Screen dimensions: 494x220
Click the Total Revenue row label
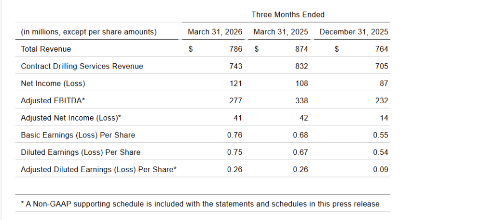pyautogui.click(x=46, y=49)
